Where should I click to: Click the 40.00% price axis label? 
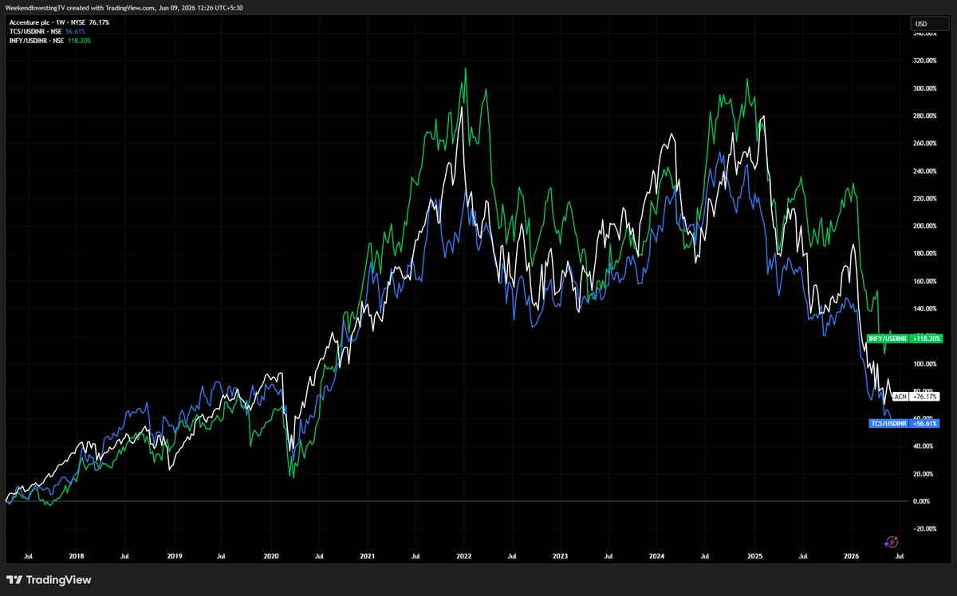click(925, 446)
